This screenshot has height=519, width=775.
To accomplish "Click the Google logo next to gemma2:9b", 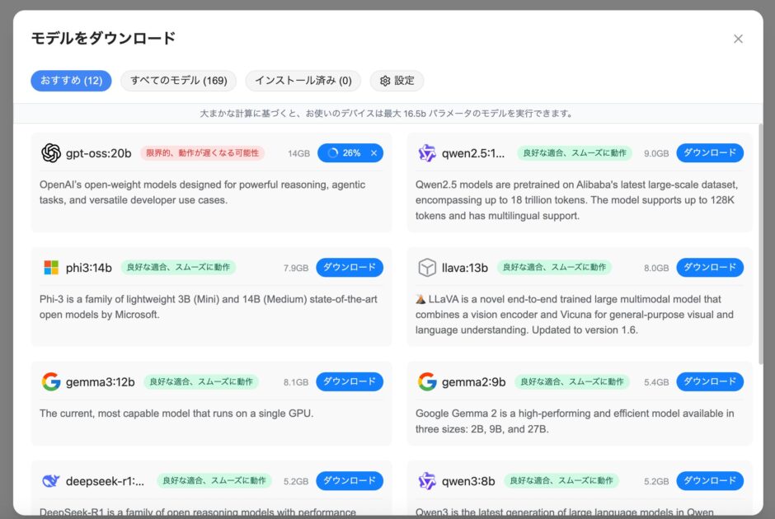I will tap(427, 382).
